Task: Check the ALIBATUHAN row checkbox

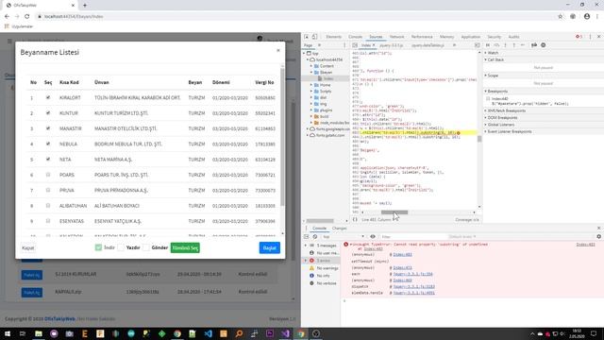Action: 48,206
